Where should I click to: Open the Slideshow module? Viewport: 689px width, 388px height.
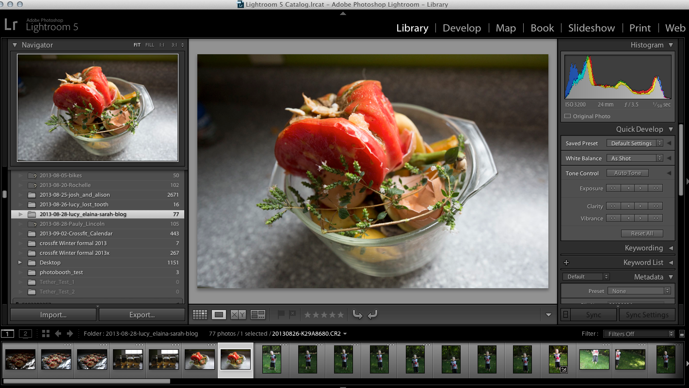[x=592, y=28]
